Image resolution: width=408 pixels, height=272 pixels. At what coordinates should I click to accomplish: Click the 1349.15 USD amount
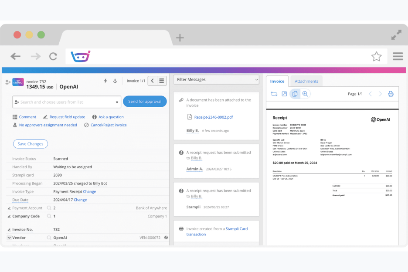pos(40,87)
